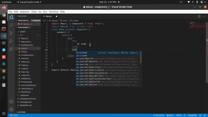
Task: Show Applications grid in the dock
Action: click(4, 113)
